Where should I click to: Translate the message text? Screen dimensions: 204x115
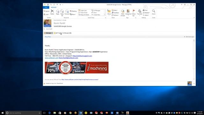(140, 13)
